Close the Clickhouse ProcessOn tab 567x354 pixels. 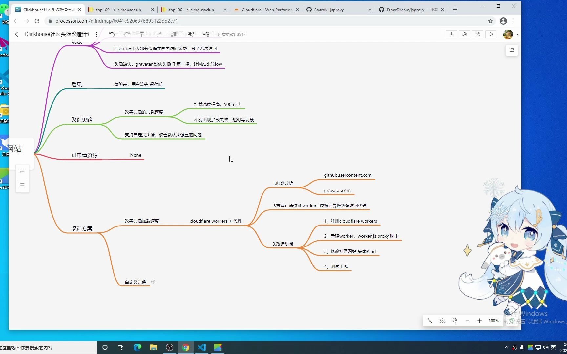(x=79, y=10)
